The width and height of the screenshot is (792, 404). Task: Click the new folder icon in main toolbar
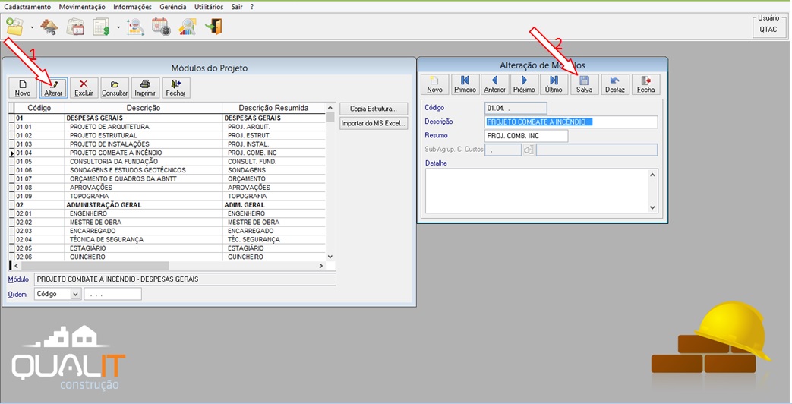[x=14, y=27]
